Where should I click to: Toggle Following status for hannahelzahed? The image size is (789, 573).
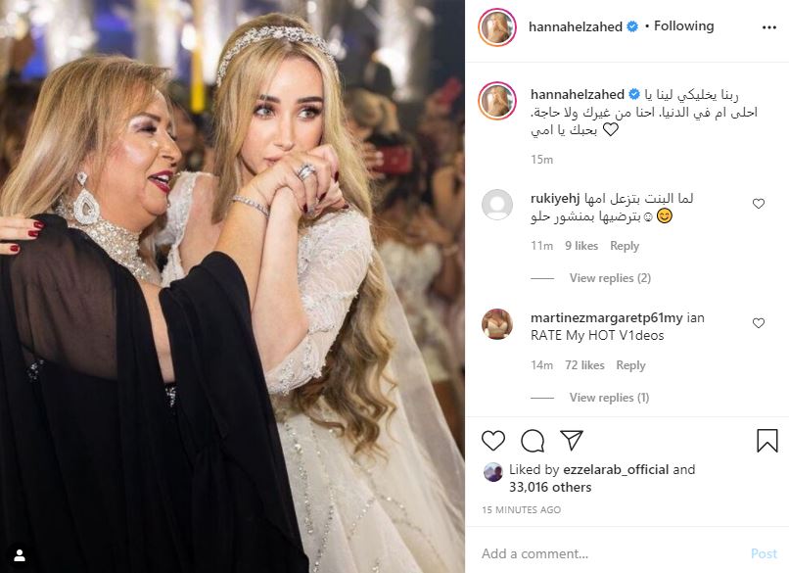683,26
